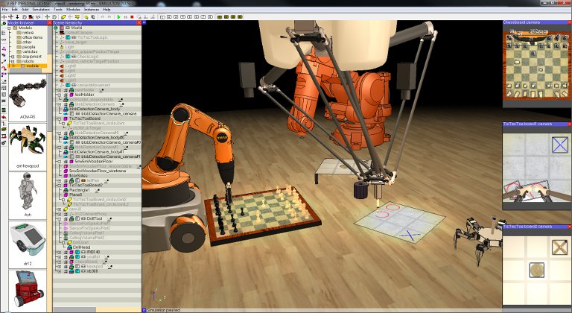572x313 pixels.
Task: Select the green object shift tool
Action: click(47, 17)
